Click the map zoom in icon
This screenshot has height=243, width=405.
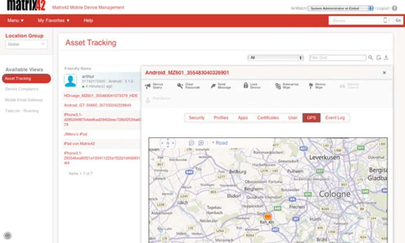pyautogui.click(x=201, y=143)
